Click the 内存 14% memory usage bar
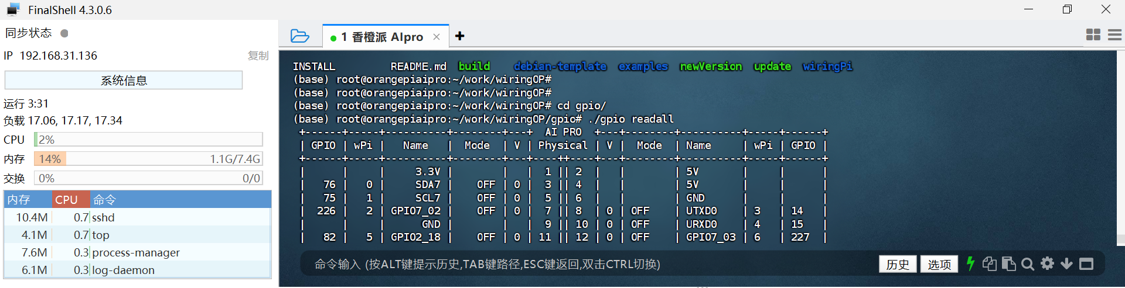This screenshot has width=1125, height=288. (x=148, y=159)
